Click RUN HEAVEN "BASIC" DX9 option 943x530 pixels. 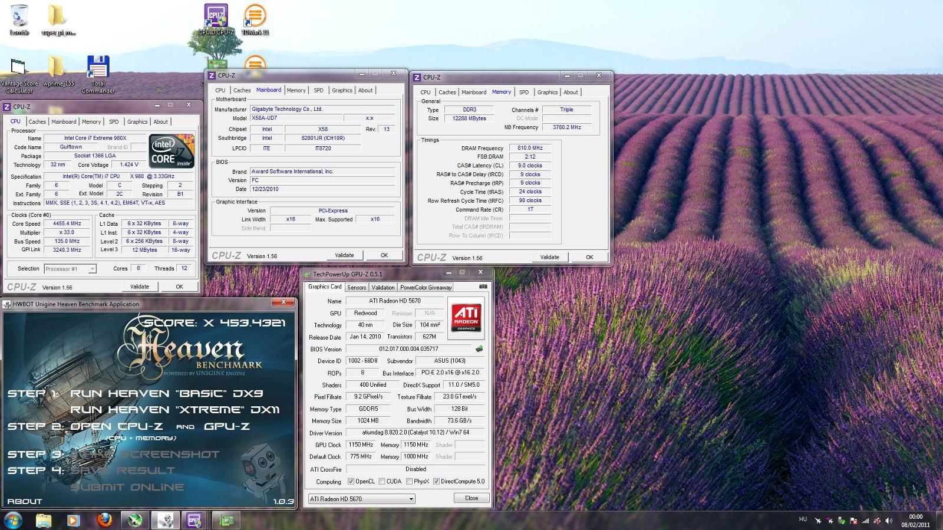167,393
